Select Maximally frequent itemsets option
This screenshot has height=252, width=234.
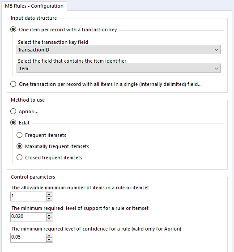pyautogui.click(x=19, y=146)
